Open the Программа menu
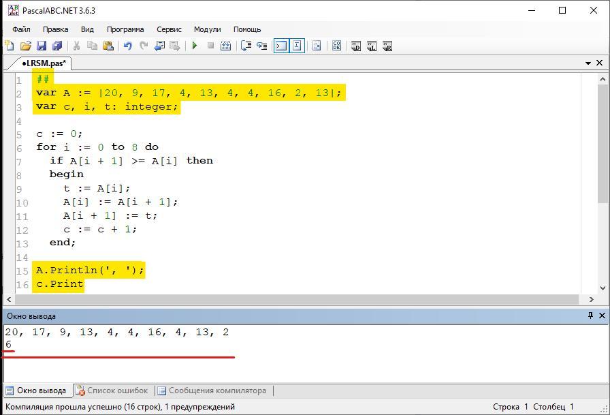The image size is (610, 415). pos(125,29)
